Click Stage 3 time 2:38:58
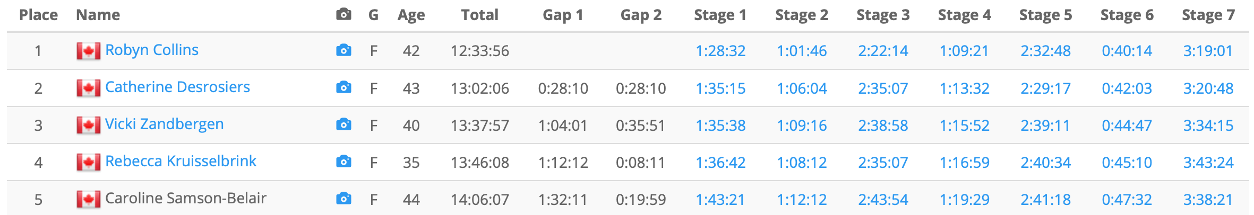 pyautogui.click(x=883, y=125)
